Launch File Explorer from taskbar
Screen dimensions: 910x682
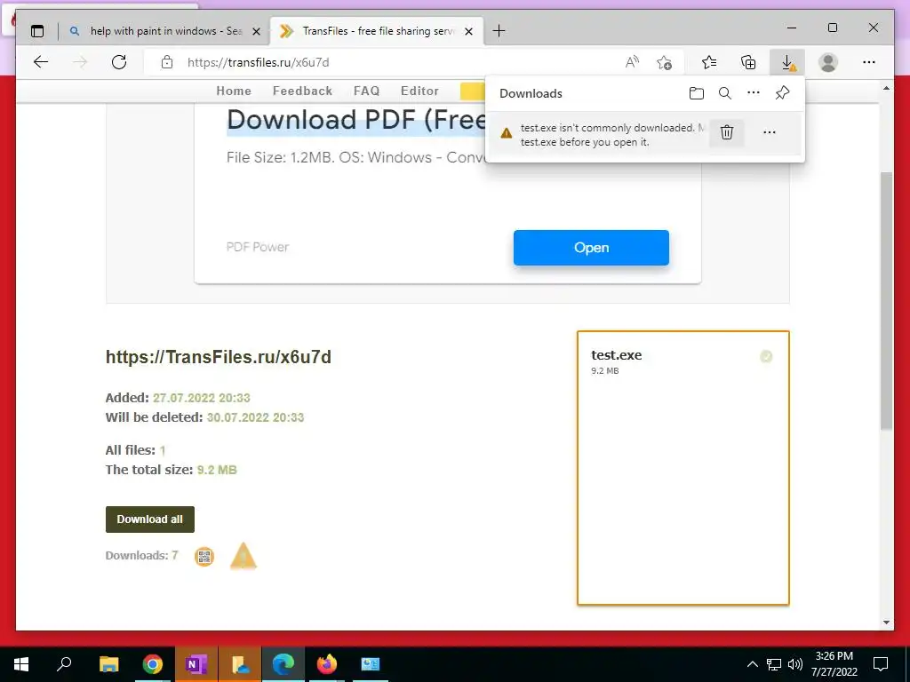108,664
